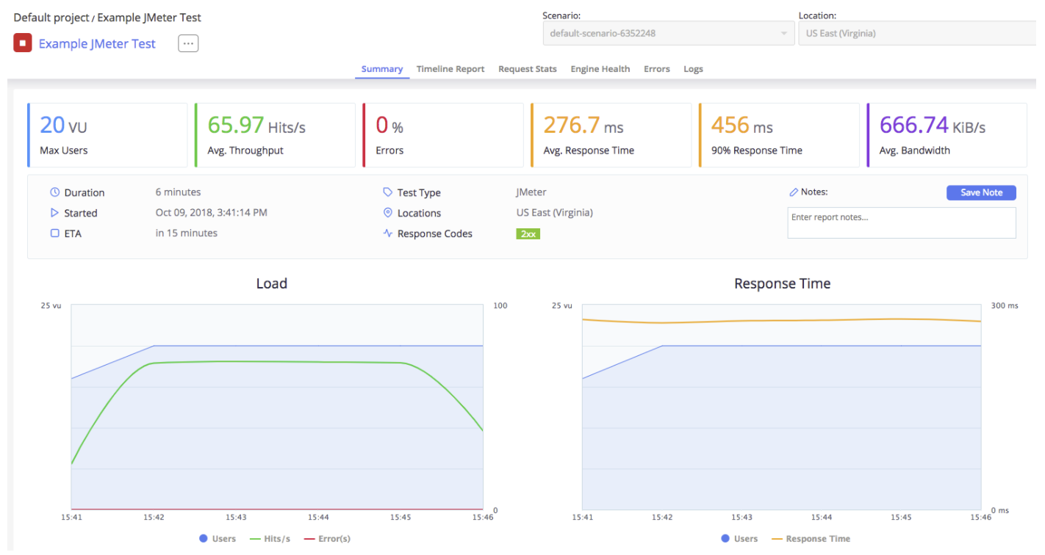Toggle Error(s) series in Load legend
The height and width of the screenshot is (555, 1045).
click(327, 539)
